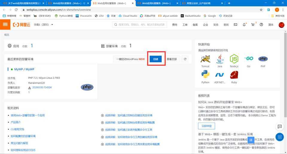Click the page vertical scrollbar

(285, 75)
